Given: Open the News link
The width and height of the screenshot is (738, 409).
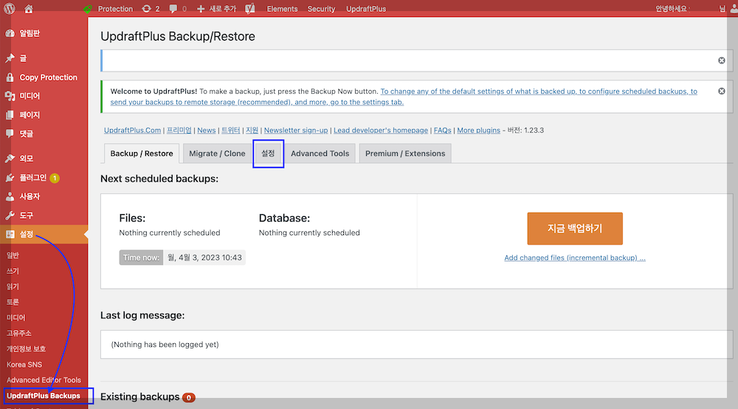Looking at the screenshot, I should tap(206, 131).
